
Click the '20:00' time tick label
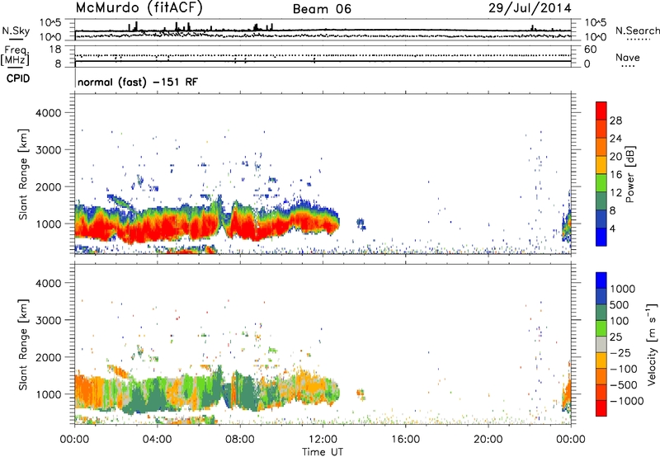click(488, 440)
